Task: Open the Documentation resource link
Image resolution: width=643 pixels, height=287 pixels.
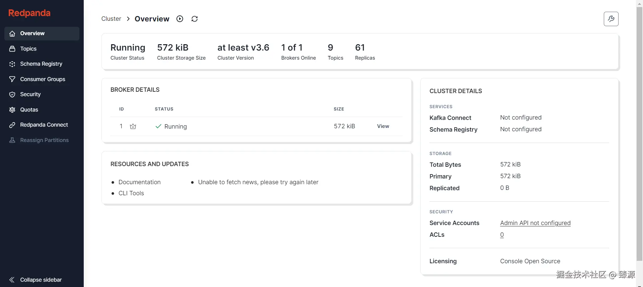Action: click(x=139, y=182)
